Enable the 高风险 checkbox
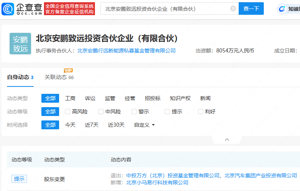300x191 pixels. [68, 112]
